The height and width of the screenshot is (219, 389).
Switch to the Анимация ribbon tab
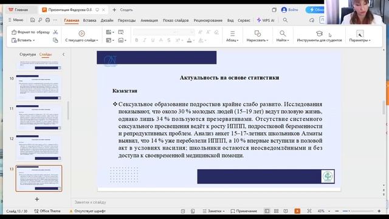[x=149, y=20]
